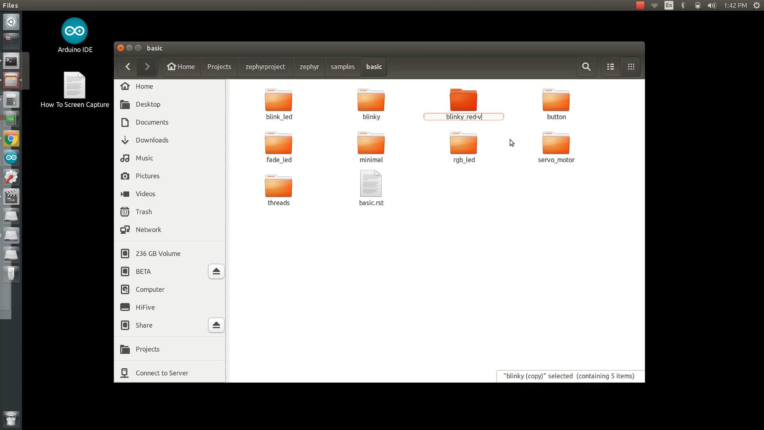Switch to list view layout
Viewport: 764px width, 430px height.
(610, 66)
